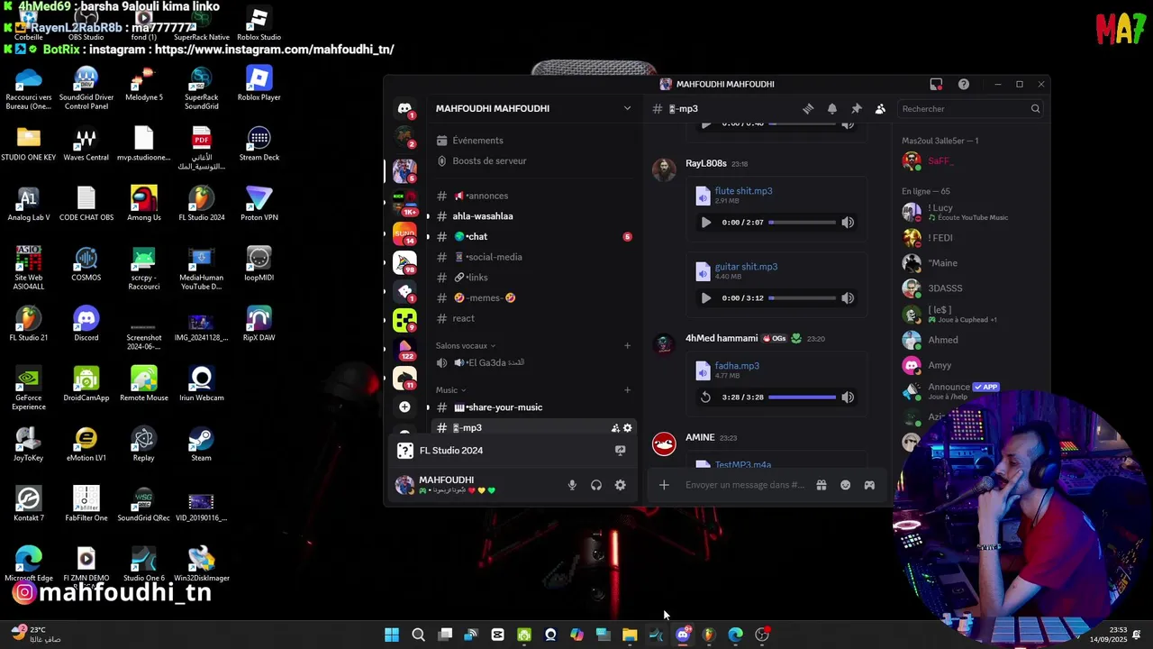Open Discord direct messages home icon
Screen dimensions: 1153x649
click(404, 108)
